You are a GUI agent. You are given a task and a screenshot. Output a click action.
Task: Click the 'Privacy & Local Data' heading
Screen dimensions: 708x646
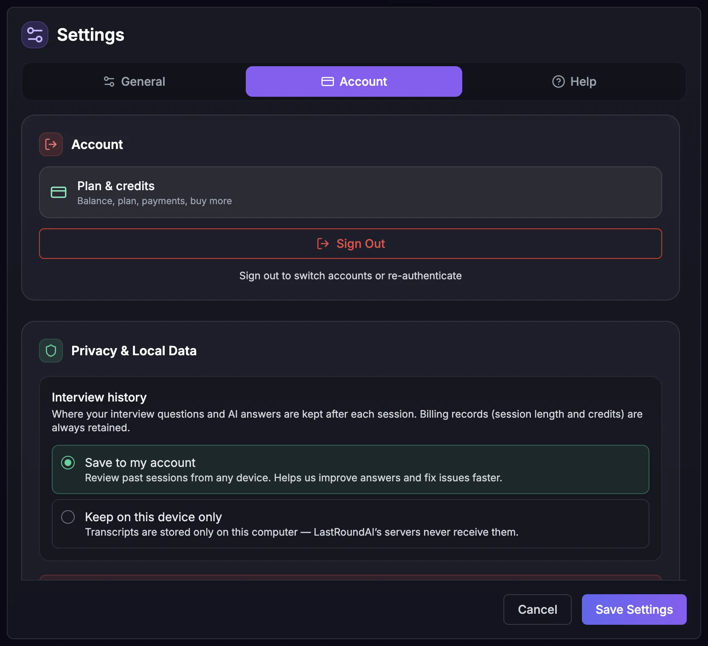click(134, 351)
